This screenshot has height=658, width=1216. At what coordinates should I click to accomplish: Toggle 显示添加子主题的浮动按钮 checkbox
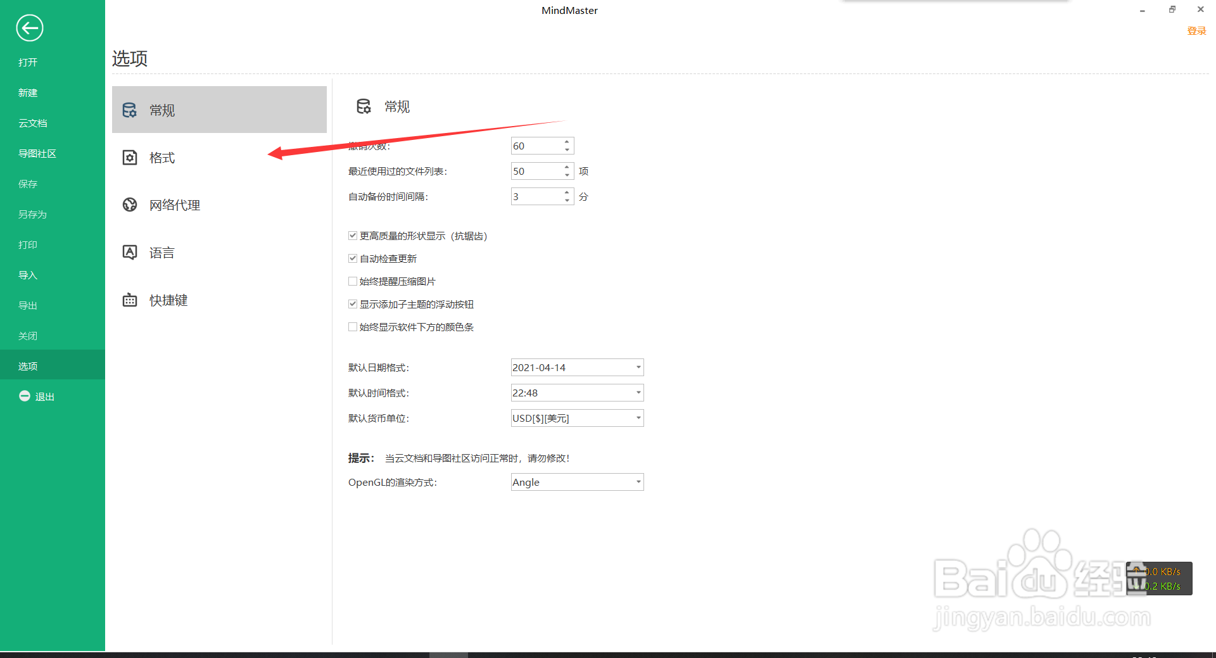click(353, 304)
